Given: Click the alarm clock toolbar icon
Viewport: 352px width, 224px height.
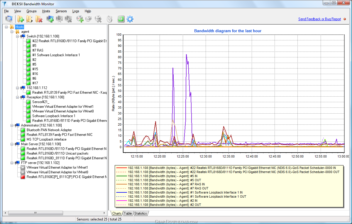Looking at the screenshot, I should pyautogui.click(x=109, y=19).
